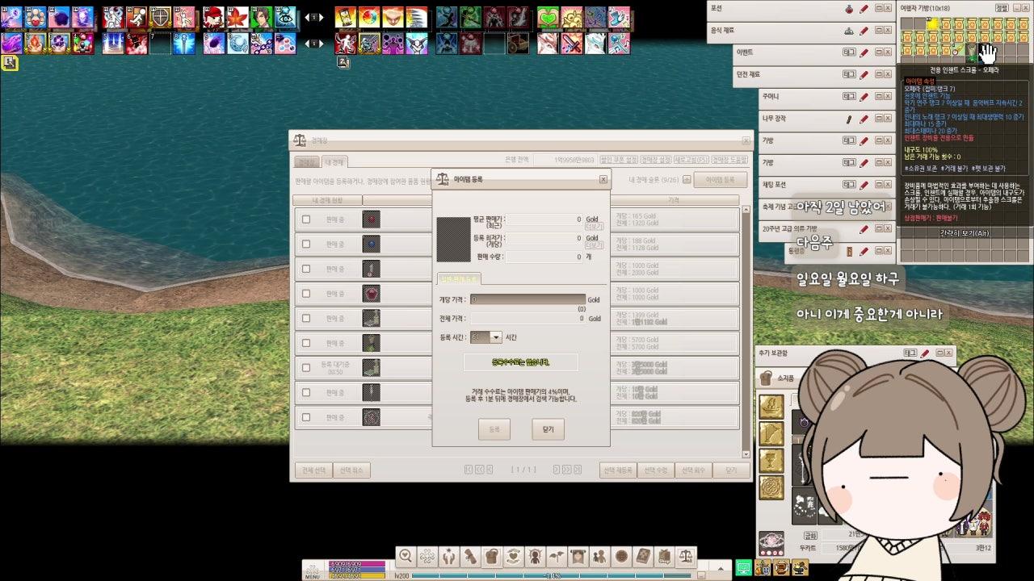The height and width of the screenshot is (581, 1034).
Task: Collapse the 이벤트 bag panel
Action: [x=879, y=52]
